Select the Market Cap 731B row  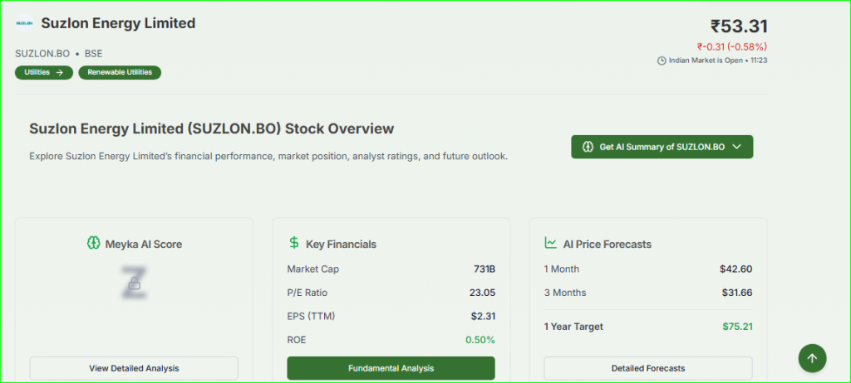(391, 269)
